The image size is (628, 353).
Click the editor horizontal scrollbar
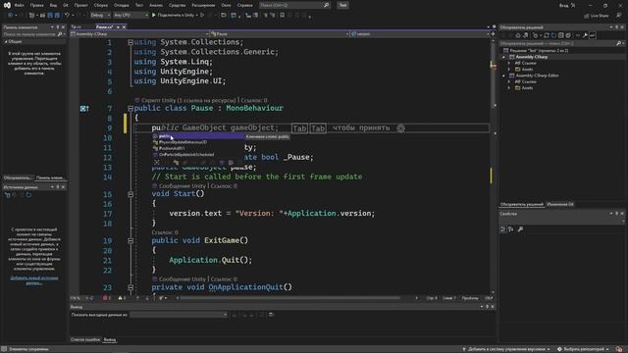coord(289,298)
